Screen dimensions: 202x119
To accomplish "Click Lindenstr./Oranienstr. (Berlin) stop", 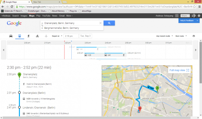I will 39,108.
